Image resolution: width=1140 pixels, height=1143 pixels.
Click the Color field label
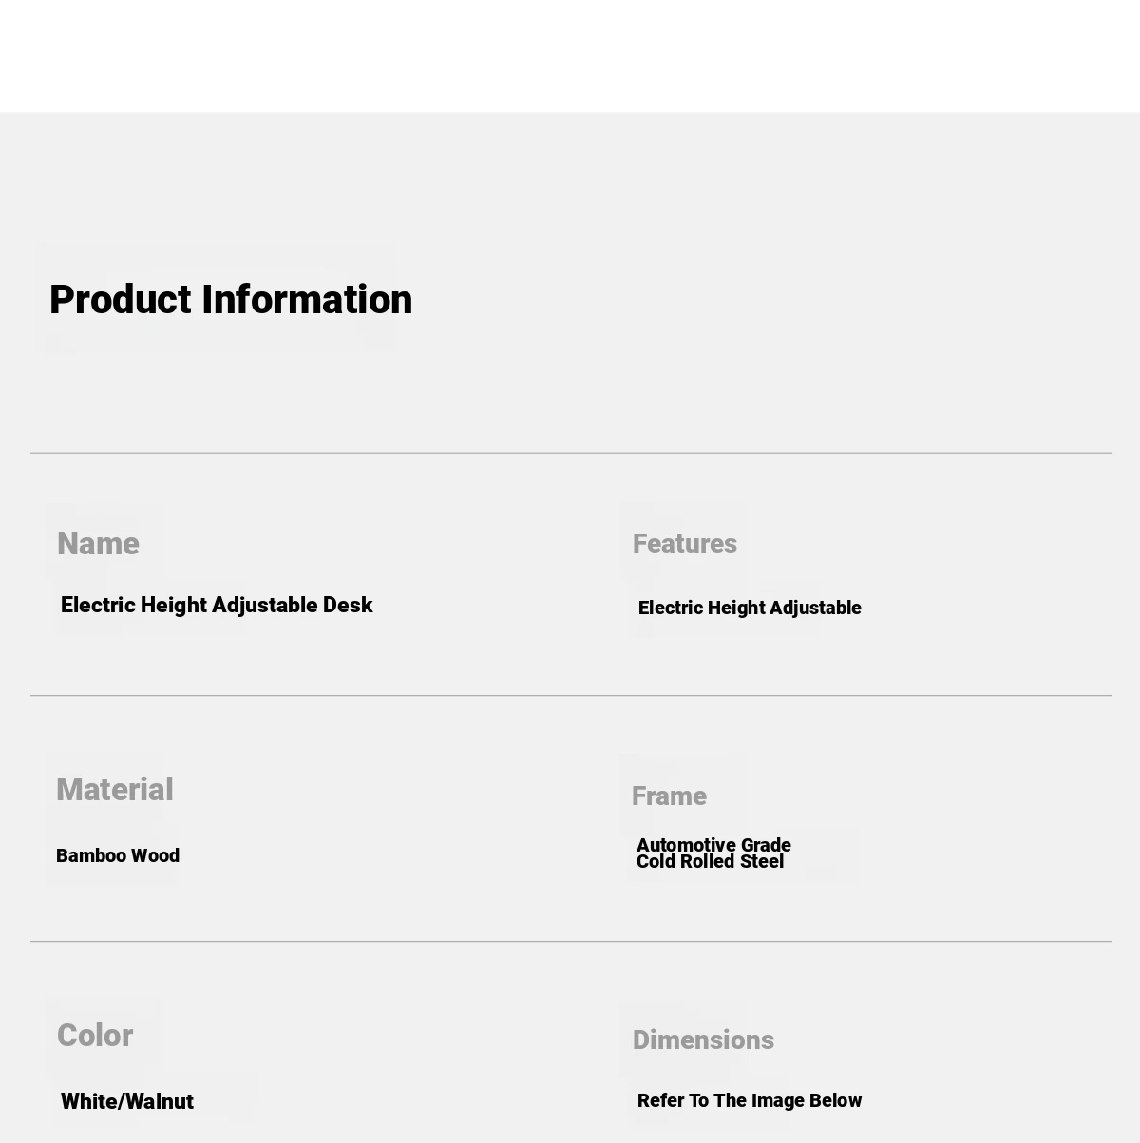tap(95, 1036)
